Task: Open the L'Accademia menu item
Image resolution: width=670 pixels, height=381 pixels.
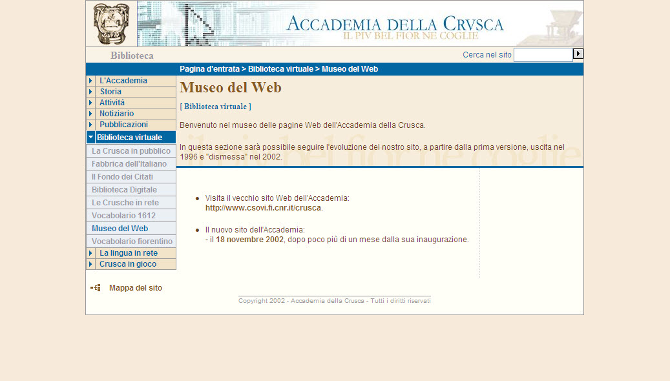Action: click(x=123, y=80)
